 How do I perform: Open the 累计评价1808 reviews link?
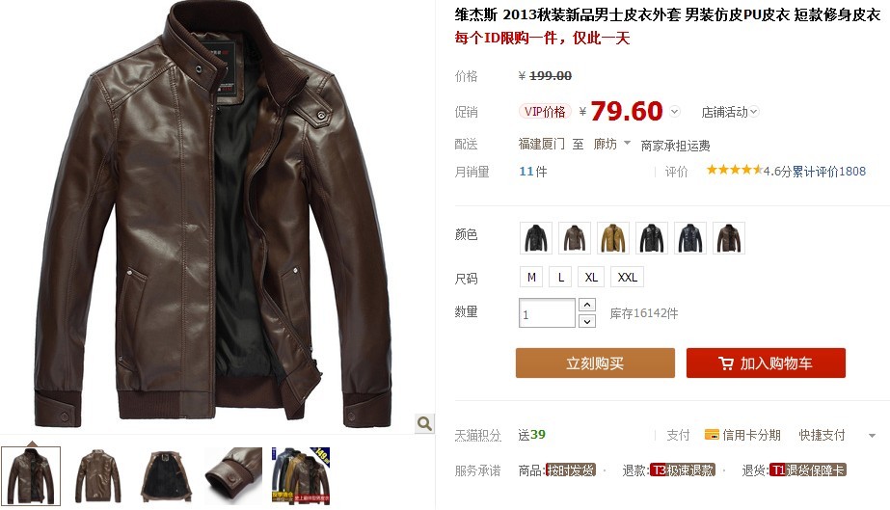click(x=829, y=171)
